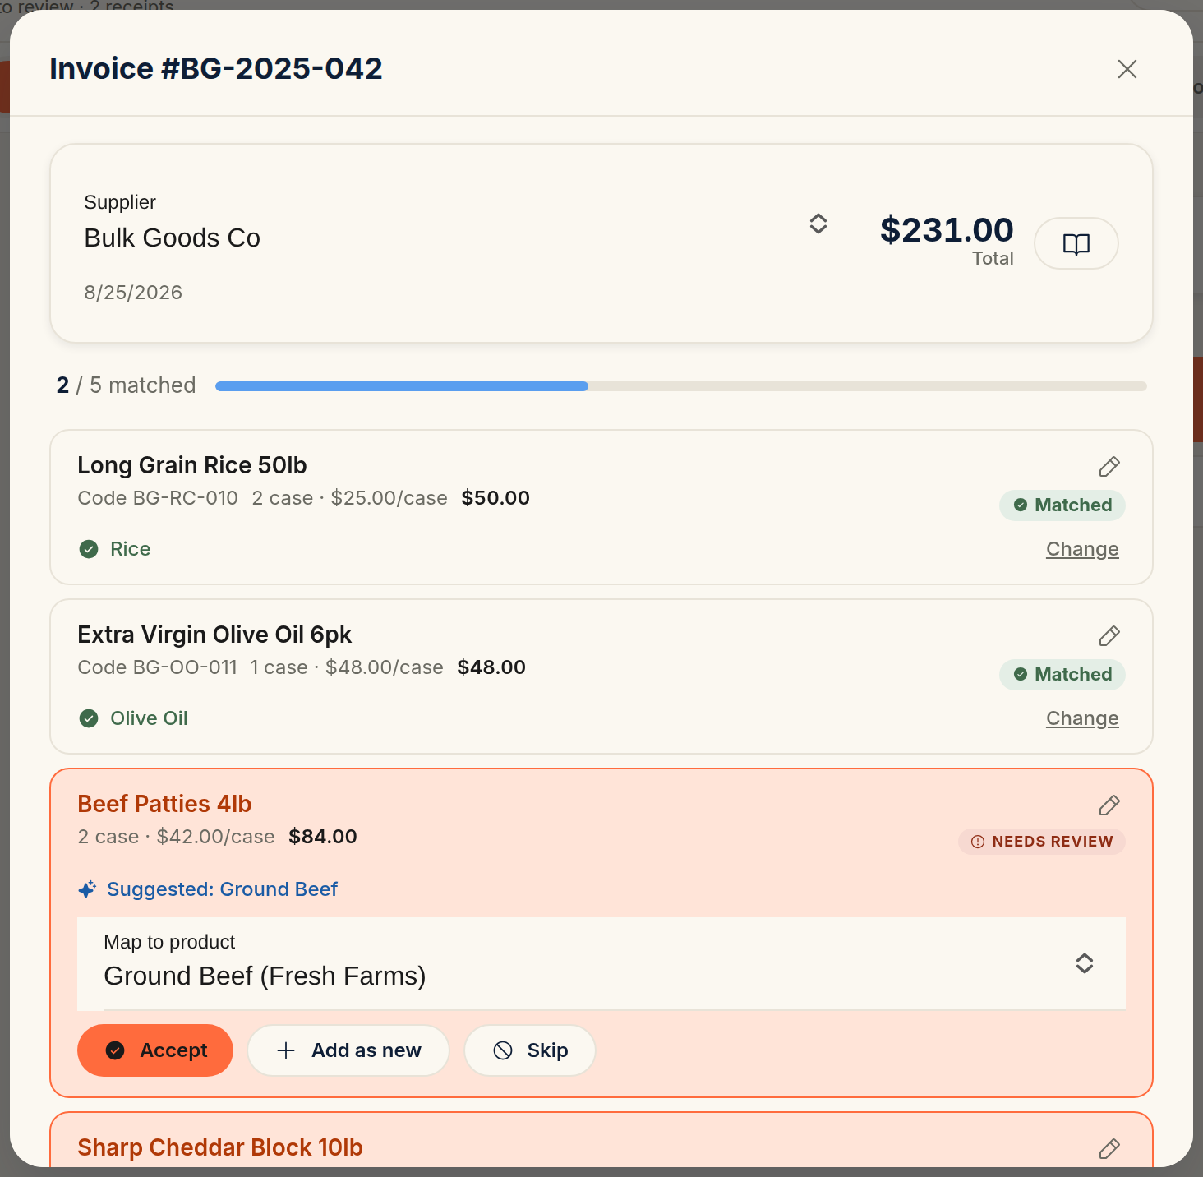Click the $50.00 line total

pos(495,498)
